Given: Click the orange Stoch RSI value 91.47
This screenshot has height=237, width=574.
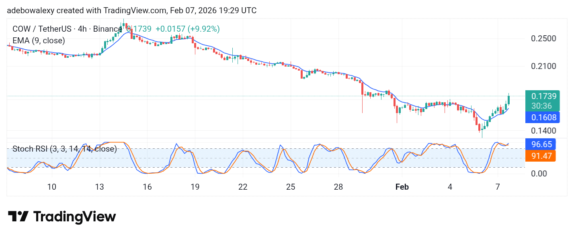Looking at the screenshot, I should tap(541, 156).
